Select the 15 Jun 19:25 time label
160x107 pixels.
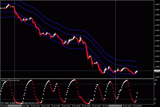[97, 106]
